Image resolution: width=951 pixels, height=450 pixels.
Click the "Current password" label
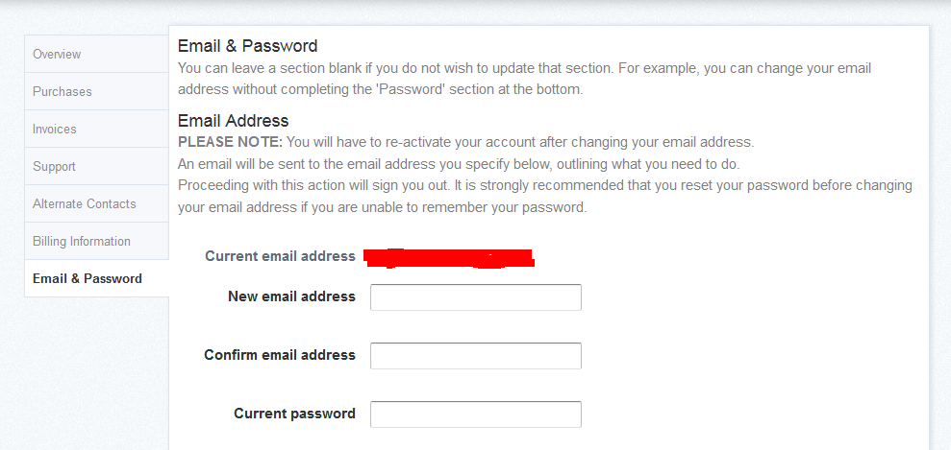coord(294,414)
